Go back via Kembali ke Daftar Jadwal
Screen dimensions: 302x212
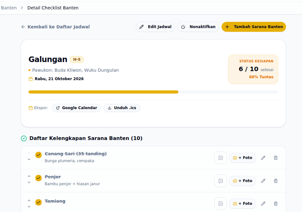click(x=55, y=27)
